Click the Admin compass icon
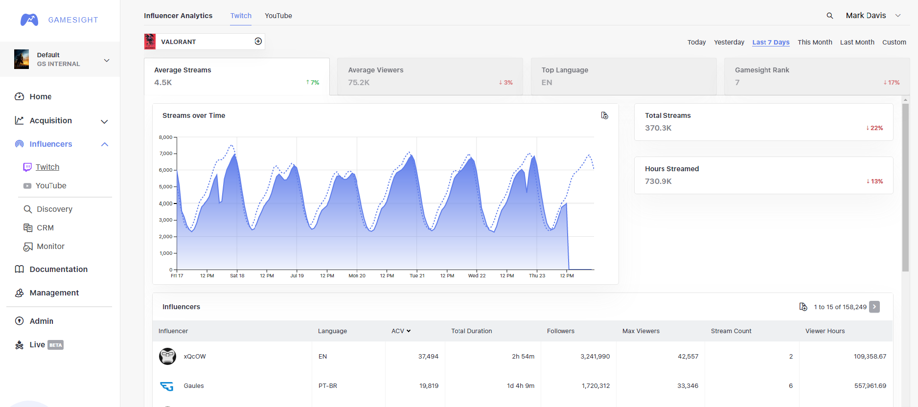Screen dimensions: 918x407 point(19,321)
